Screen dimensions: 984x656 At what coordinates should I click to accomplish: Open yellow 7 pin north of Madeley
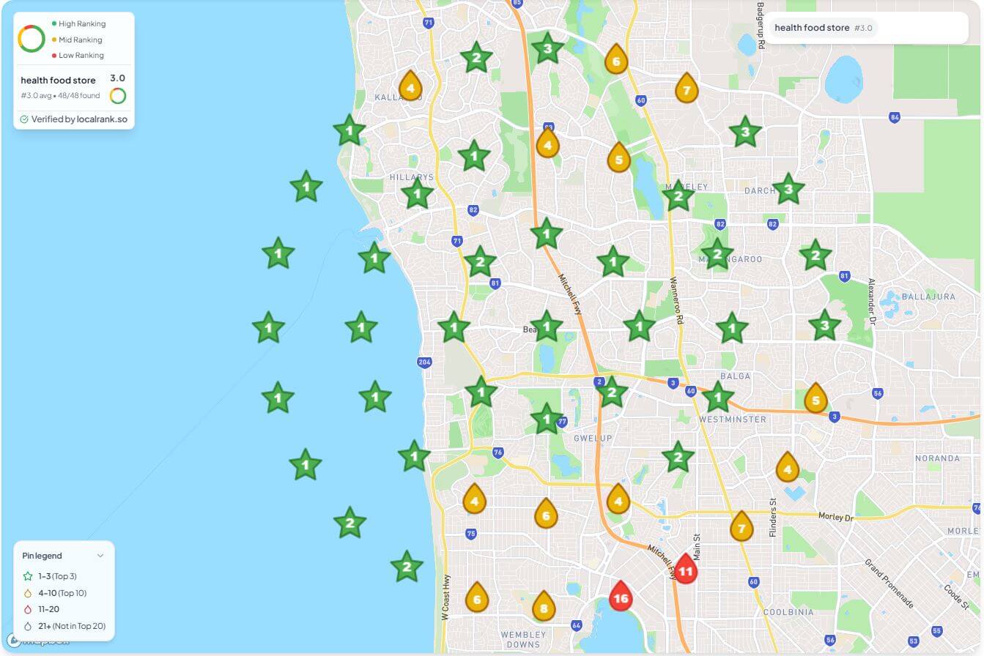click(x=687, y=88)
